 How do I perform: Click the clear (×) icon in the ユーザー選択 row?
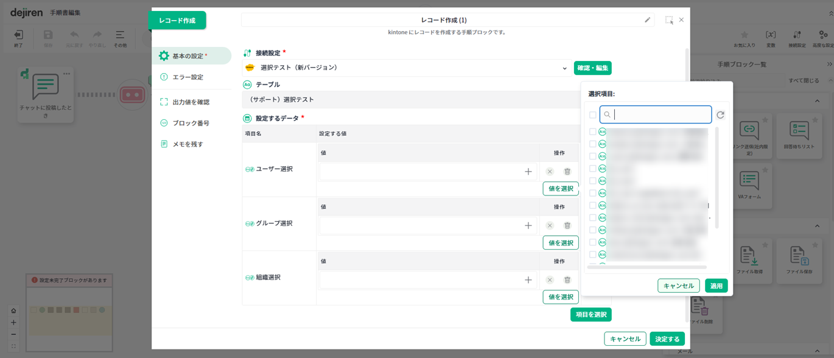(550, 172)
